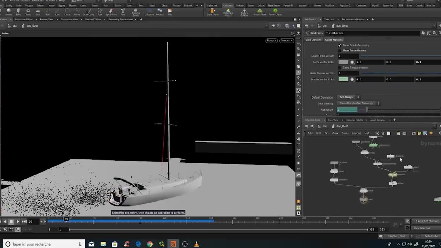Enable Show Force Vectors checkbox

pyautogui.click(x=340, y=50)
